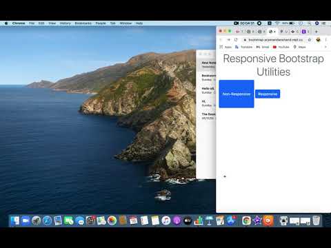The width and height of the screenshot is (331, 248).
Task: Open Notification Center menu bar icon
Action: click(324, 23)
